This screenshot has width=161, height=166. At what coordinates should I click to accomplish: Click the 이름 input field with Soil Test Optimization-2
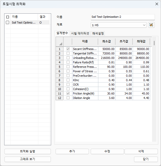123,17
